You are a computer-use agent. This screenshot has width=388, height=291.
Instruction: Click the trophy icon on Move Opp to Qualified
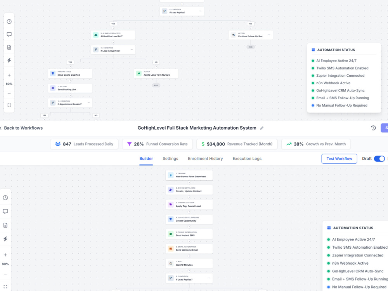pyautogui.click(x=53, y=73)
